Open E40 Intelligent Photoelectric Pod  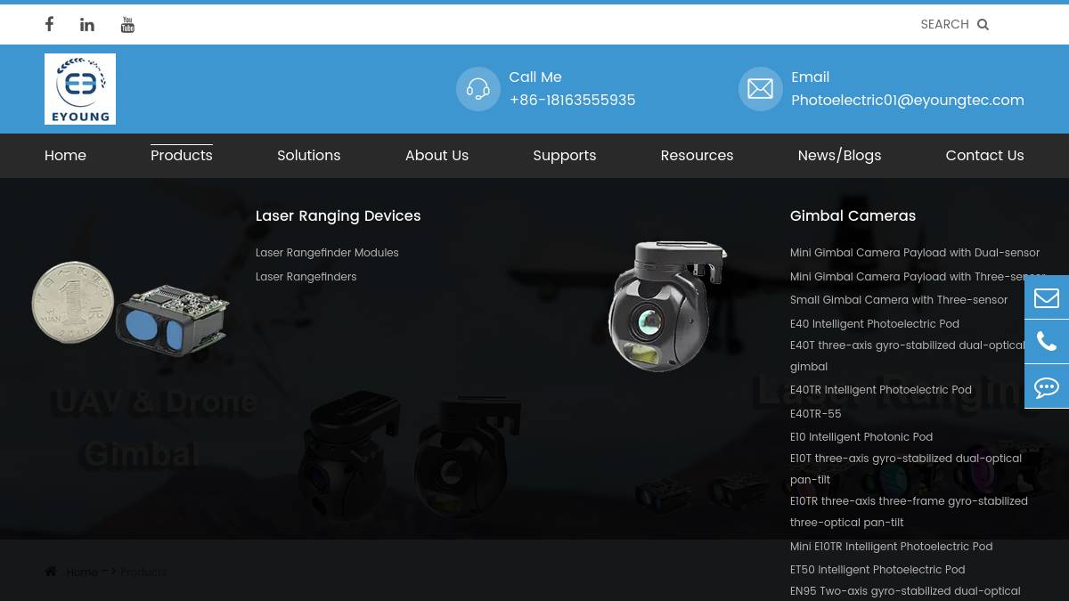pos(875,324)
